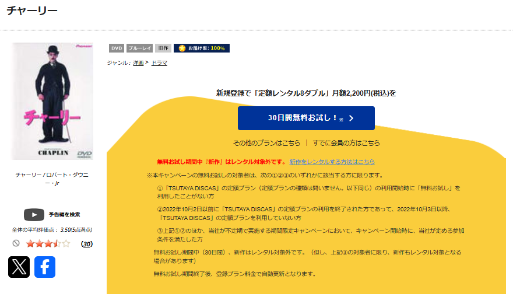Click the ※本キャンペーンの無料お試しの対象者 line
The image size is (513, 300).
coord(266,175)
